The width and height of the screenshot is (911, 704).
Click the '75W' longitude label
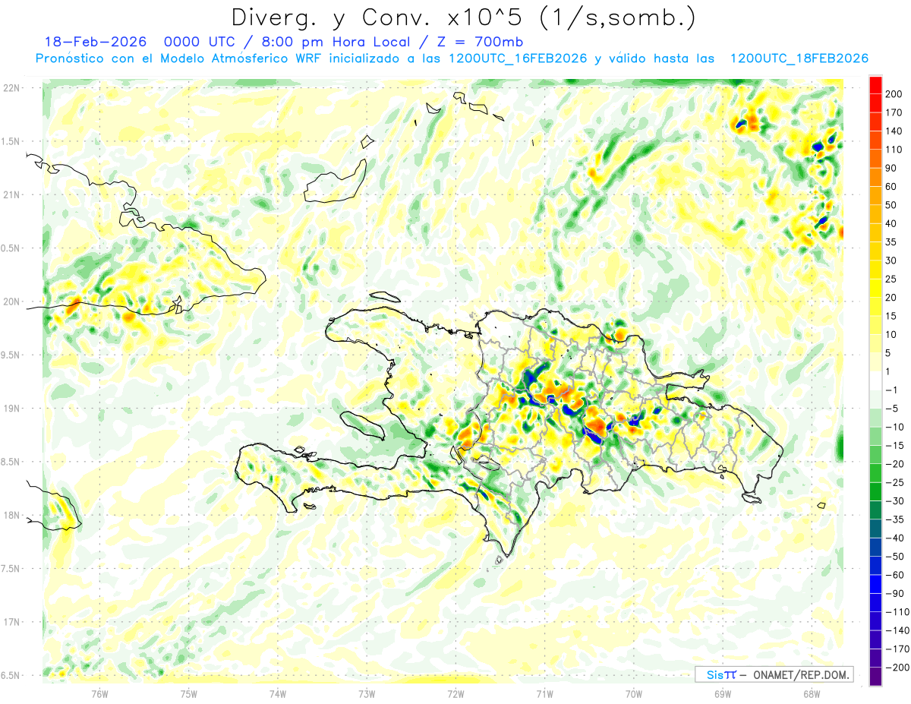tap(189, 693)
